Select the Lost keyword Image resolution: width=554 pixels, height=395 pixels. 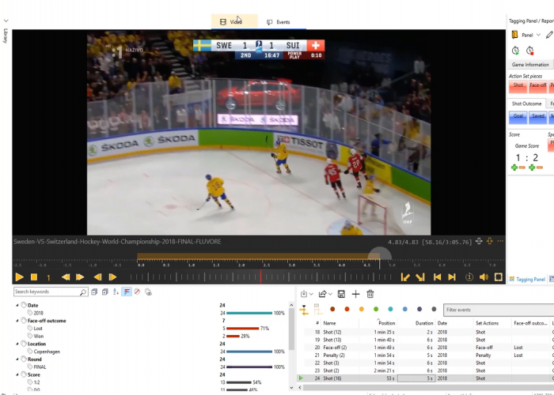38,329
